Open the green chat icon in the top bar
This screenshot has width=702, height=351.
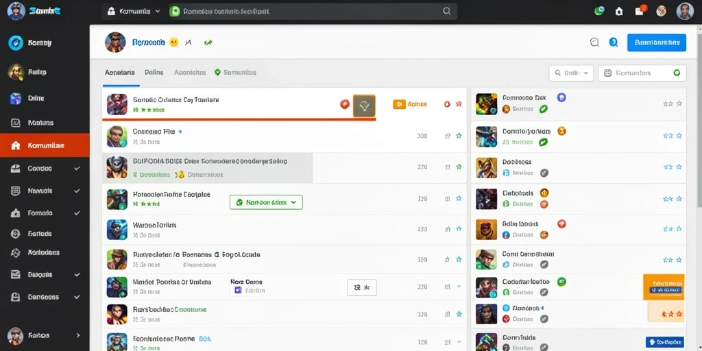pyautogui.click(x=598, y=11)
